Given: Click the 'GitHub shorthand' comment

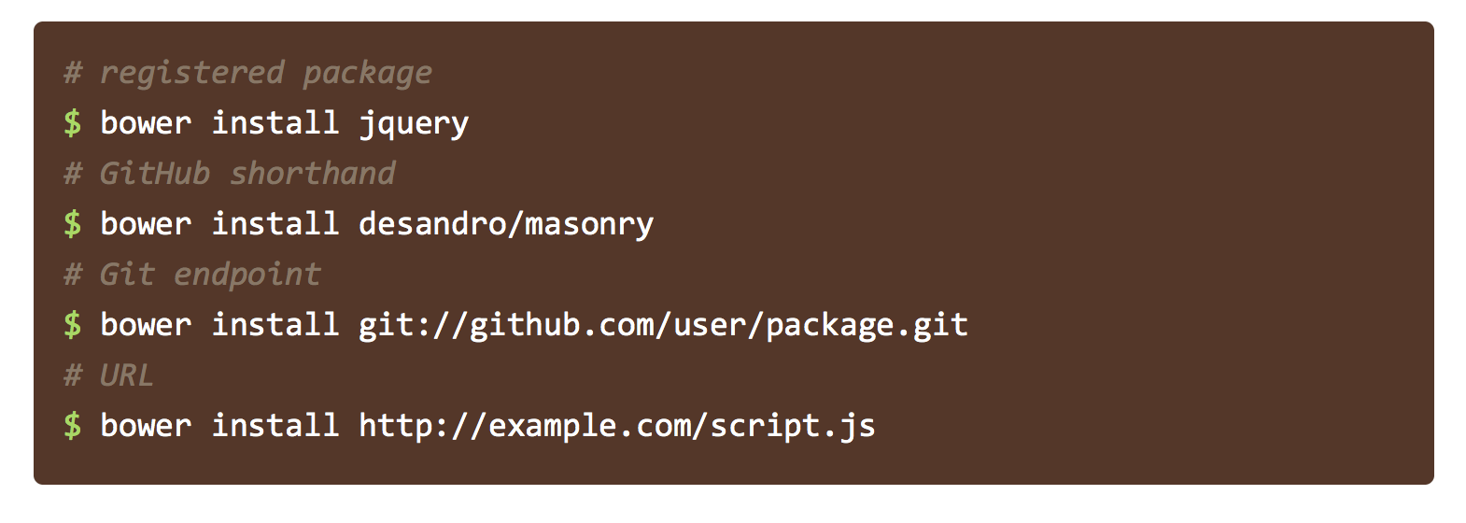Looking at the screenshot, I should (229, 173).
